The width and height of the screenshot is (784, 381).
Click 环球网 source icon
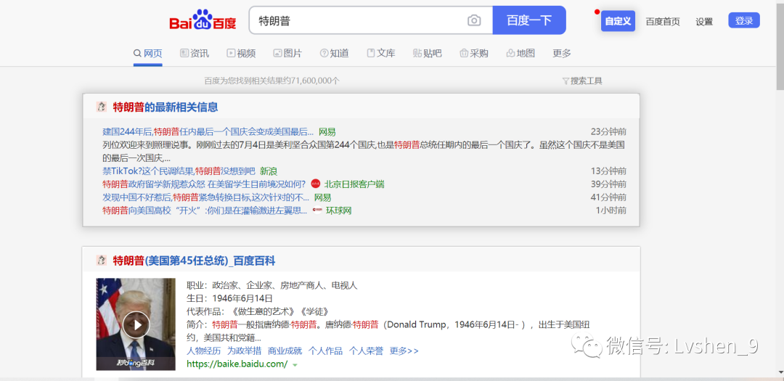pyautogui.click(x=317, y=210)
